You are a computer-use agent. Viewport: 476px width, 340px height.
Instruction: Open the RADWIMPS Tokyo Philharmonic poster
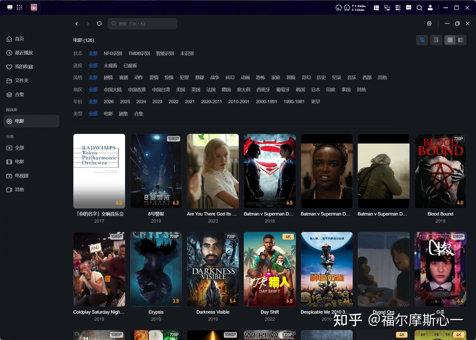(99, 171)
